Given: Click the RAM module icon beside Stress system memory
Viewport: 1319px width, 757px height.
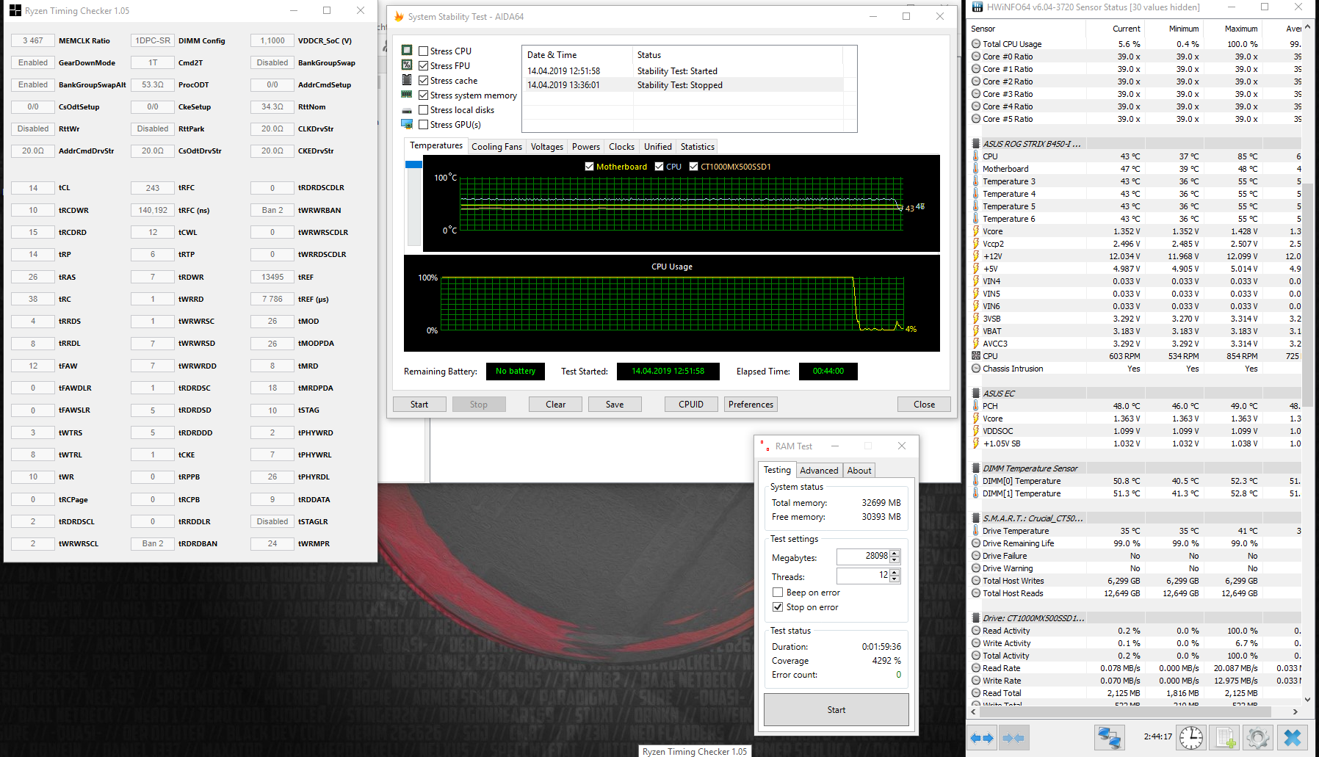Looking at the screenshot, I should pyautogui.click(x=407, y=95).
